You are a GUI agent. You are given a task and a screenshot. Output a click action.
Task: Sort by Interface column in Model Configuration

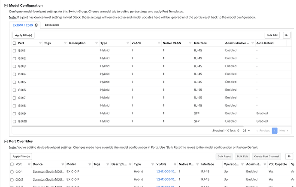click(x=200, y=43)
